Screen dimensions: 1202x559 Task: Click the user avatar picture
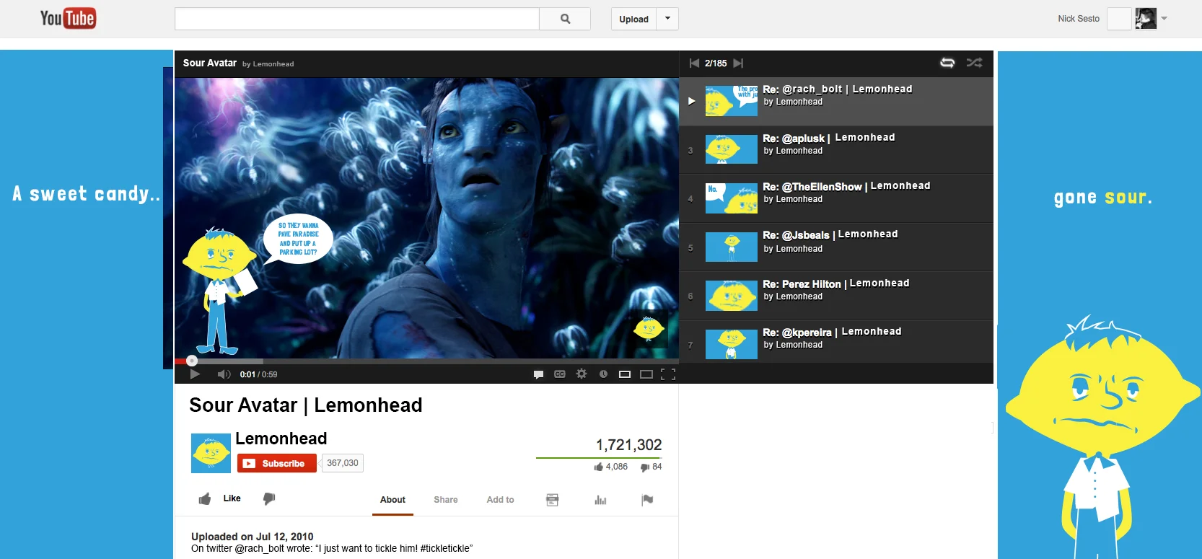pyautogui.click(x=1146, y=19)
